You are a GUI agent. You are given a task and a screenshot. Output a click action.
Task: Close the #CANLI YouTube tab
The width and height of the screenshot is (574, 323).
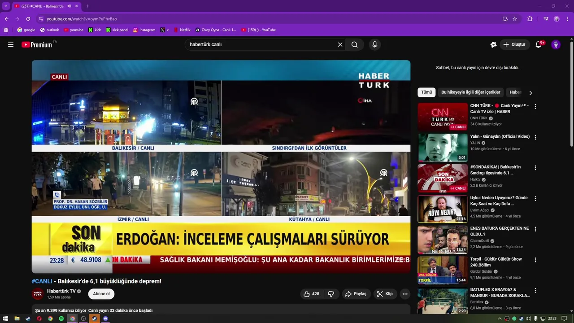click(x=77, y=6)
